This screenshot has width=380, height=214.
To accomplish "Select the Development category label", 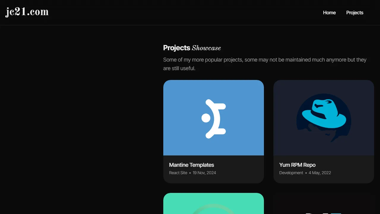I will tap(291, 173).
